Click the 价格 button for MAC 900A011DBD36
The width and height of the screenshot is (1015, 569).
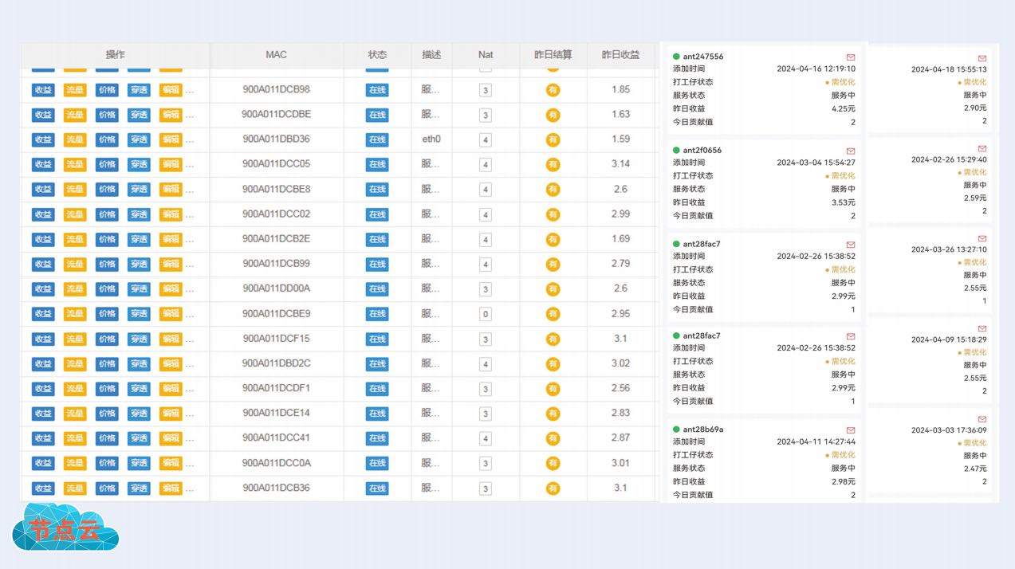tap(107, 139)
